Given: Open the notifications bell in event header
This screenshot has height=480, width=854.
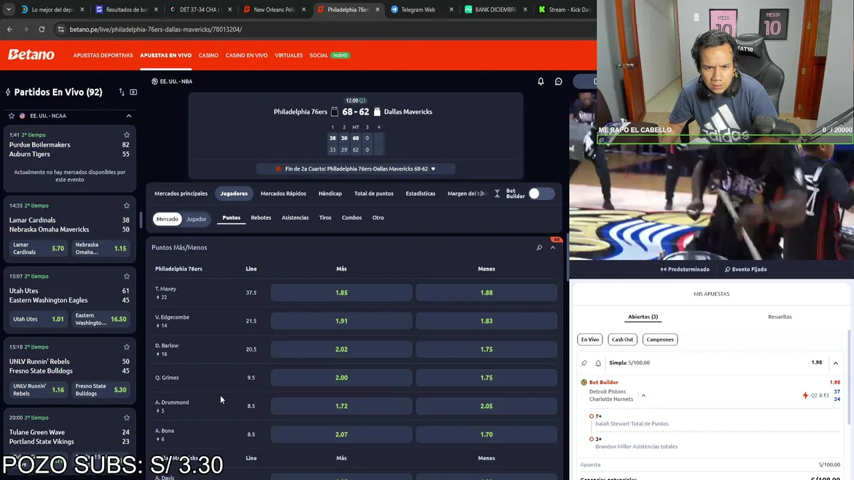Looking at the screenshot, I should point(540,81).
